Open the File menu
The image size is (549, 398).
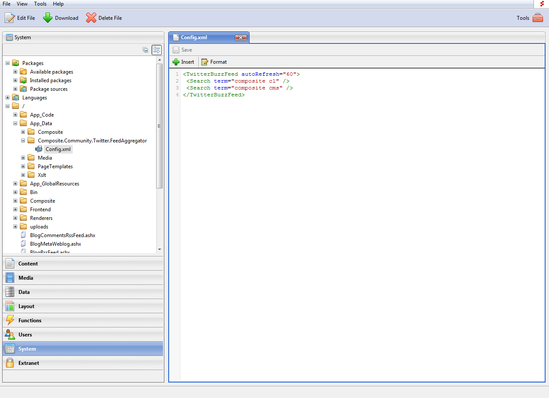(6, 4)
